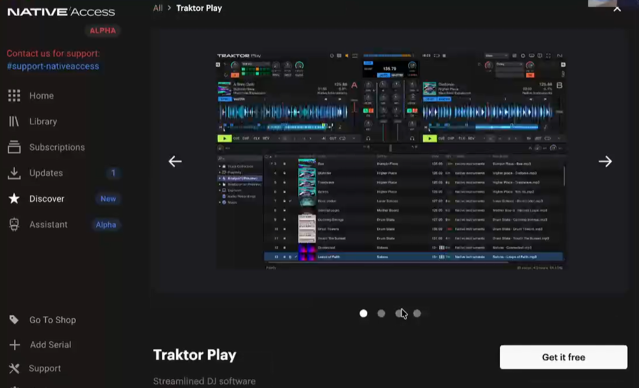Open the #support-nativeaccess link
Viewport: 639px width, 388px height.
pos(53,66)
